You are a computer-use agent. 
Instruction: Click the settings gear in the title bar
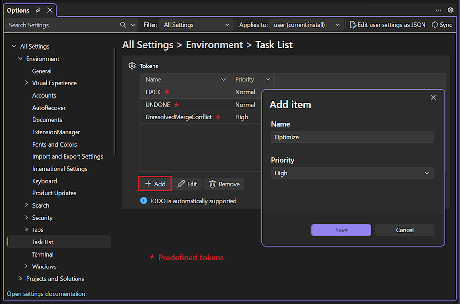pos(450,10)
